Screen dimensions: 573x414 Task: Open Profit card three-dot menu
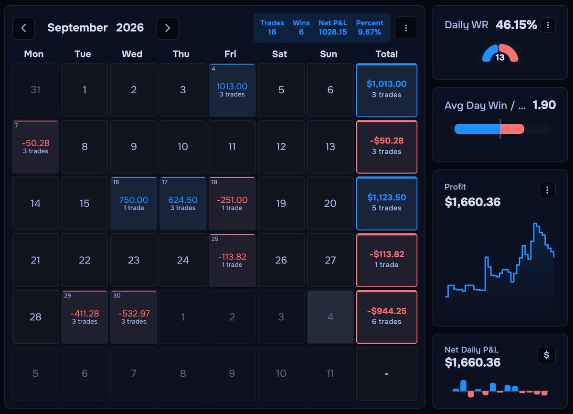tap(547, 190)
